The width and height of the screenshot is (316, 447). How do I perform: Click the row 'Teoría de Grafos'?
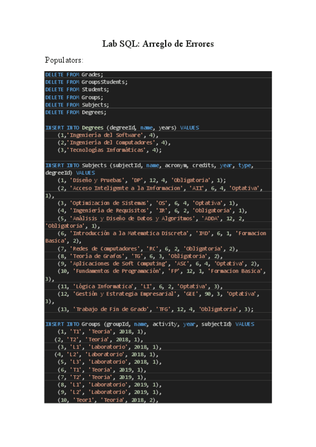[140, 256]
